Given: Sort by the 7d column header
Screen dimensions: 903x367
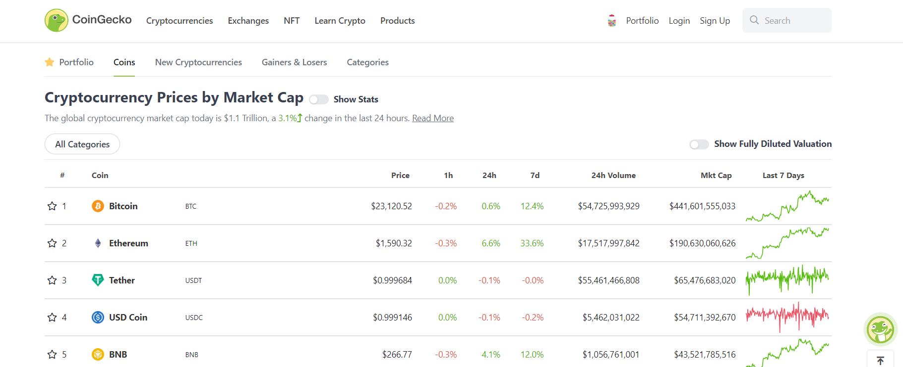Looking at the screenshot, I should (x=535, y=176).
